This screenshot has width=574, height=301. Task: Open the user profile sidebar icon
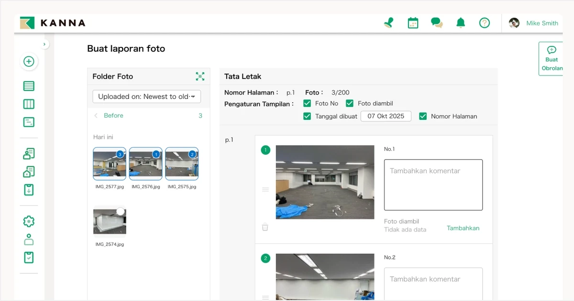(x=29, y=239)
